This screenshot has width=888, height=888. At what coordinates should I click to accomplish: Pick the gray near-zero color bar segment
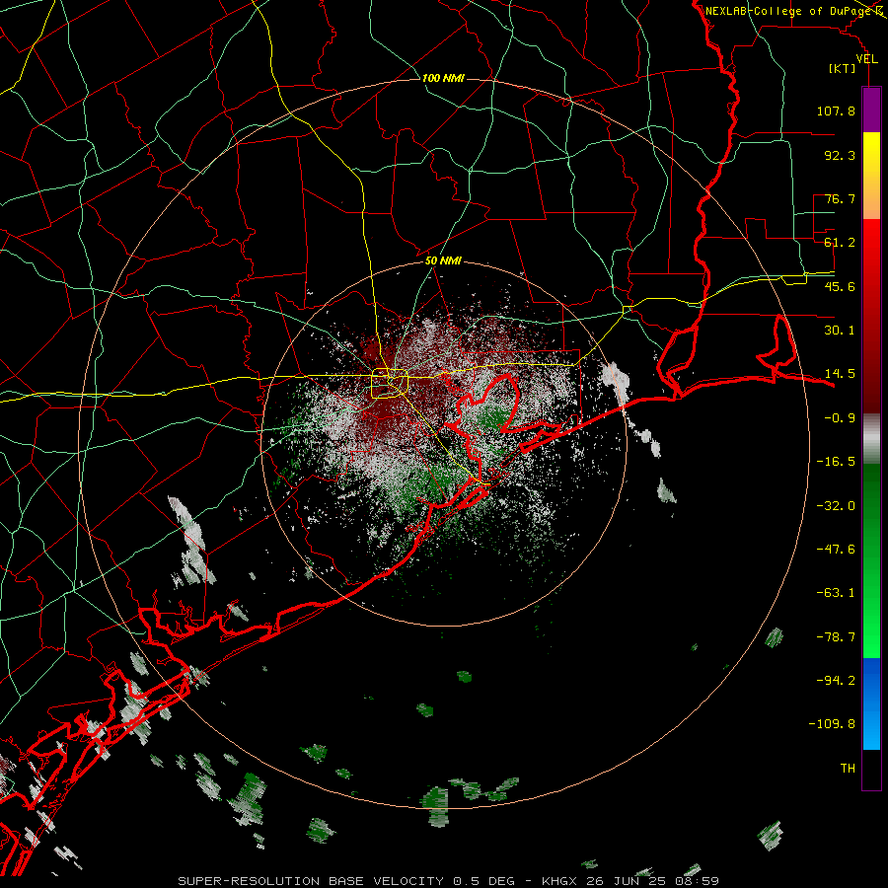click(871, 439)
